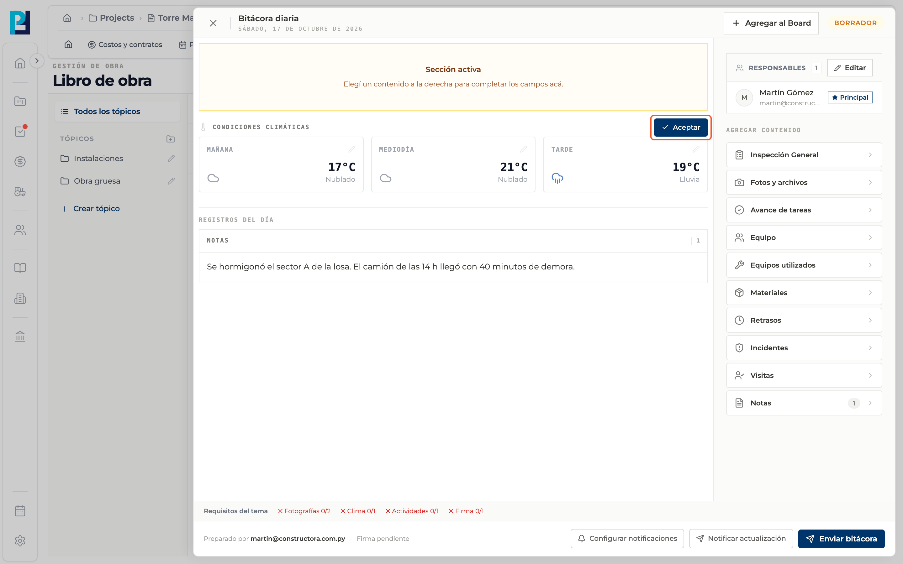Open the Incidentes content row
This screenshot has height=564, width=903.
(804, 348)
